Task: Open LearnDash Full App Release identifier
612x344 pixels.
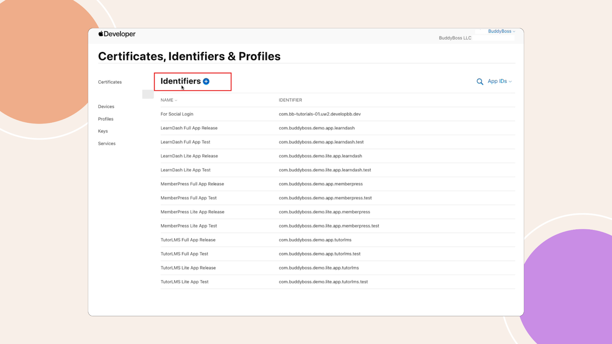Action: 189,128
